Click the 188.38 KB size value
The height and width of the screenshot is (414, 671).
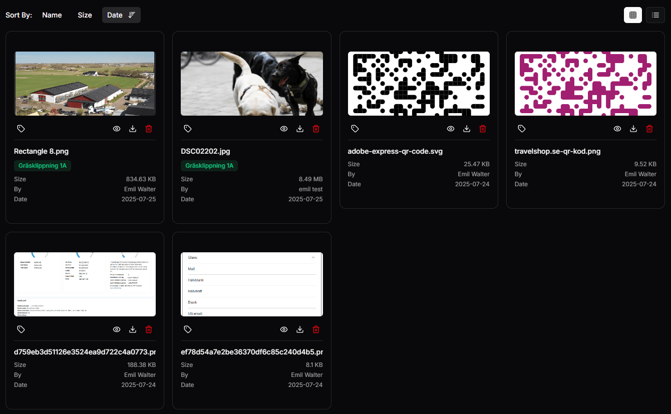tap(141, 365)
